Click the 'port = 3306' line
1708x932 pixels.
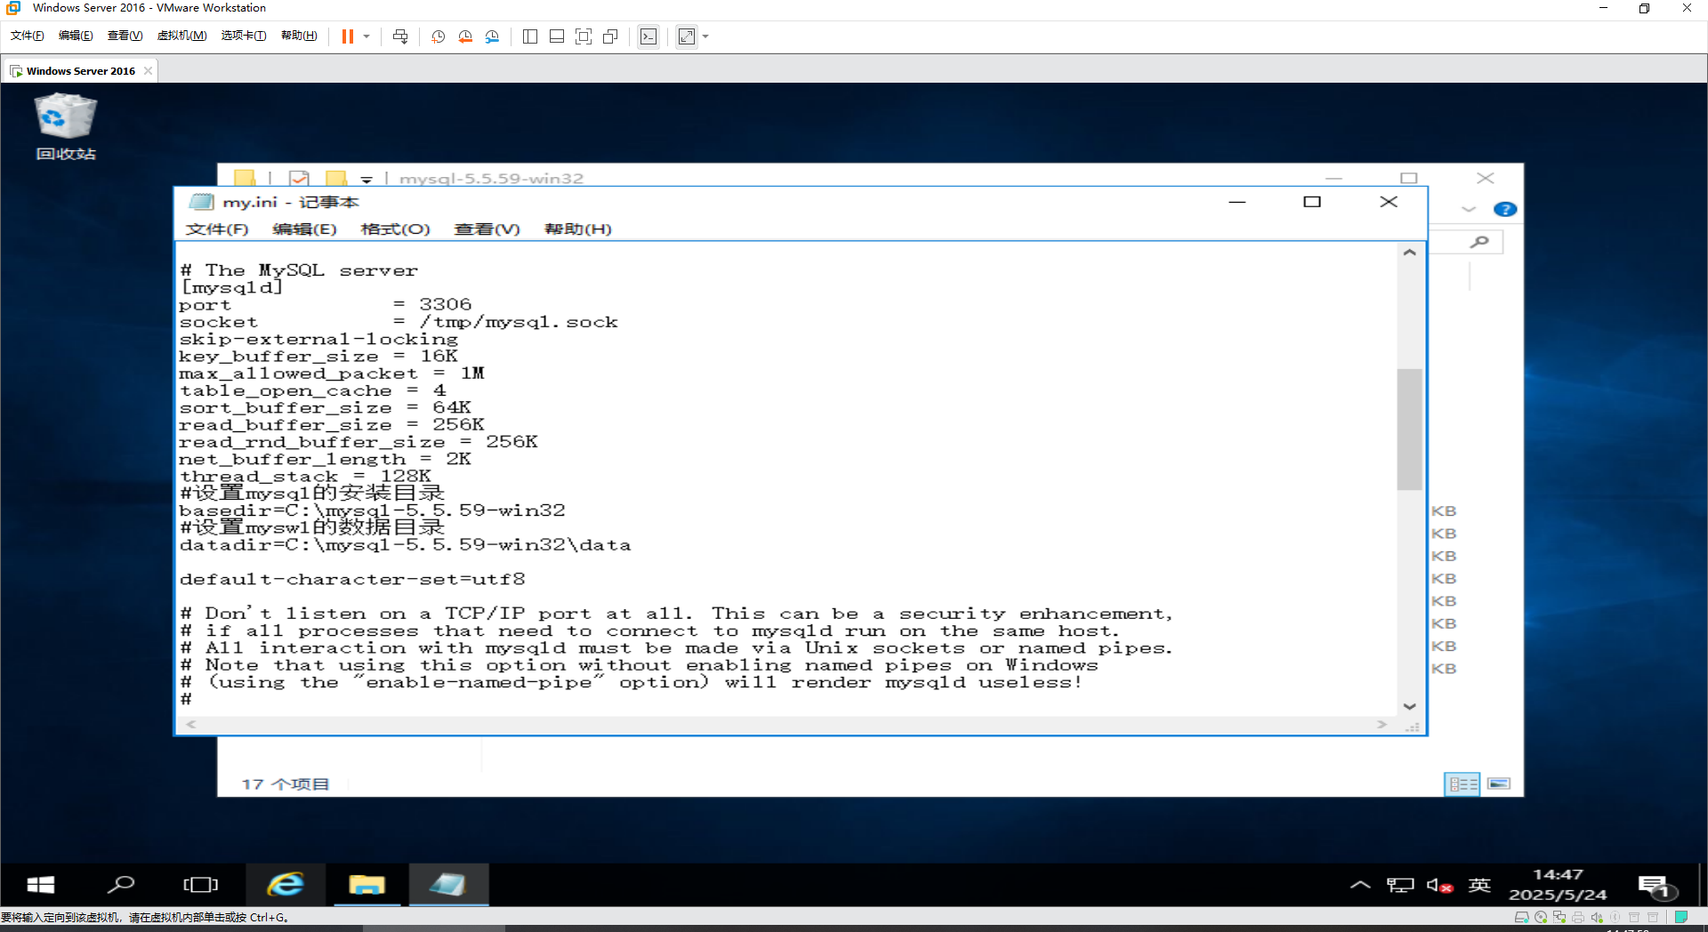[x=326, y=304]
